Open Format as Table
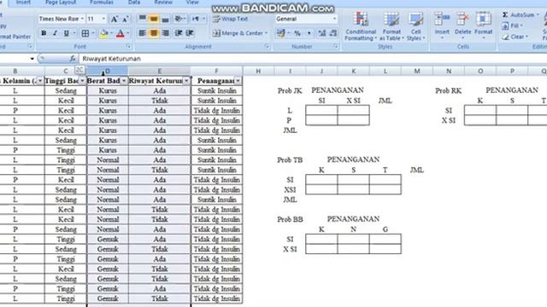The height and width of the screenshot is (307, 547). point(391,26)
